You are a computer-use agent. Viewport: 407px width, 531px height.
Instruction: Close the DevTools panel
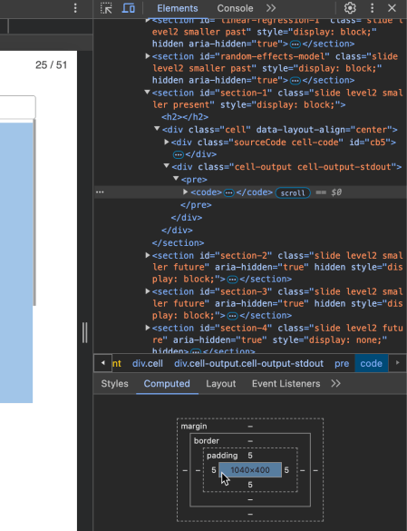click(x=392, y=8)
